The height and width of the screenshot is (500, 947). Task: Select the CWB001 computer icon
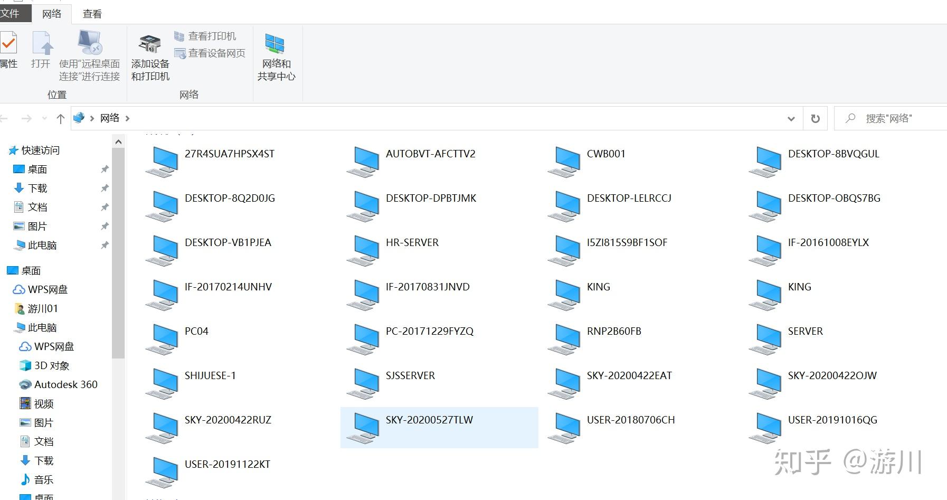[564, 161]
